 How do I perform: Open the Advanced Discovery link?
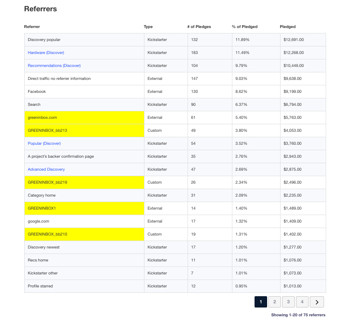coord(46,169)
